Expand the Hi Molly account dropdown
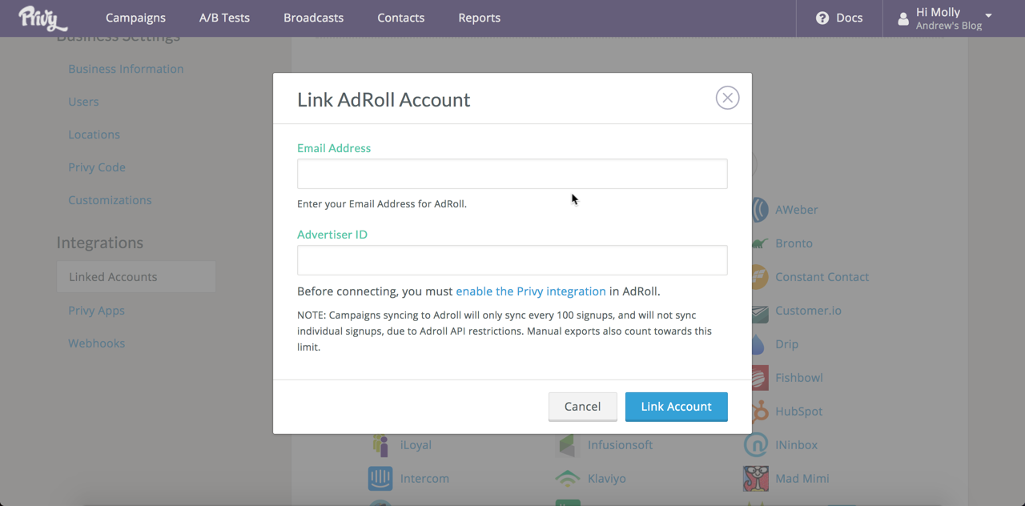 click(x=988, y=16)
